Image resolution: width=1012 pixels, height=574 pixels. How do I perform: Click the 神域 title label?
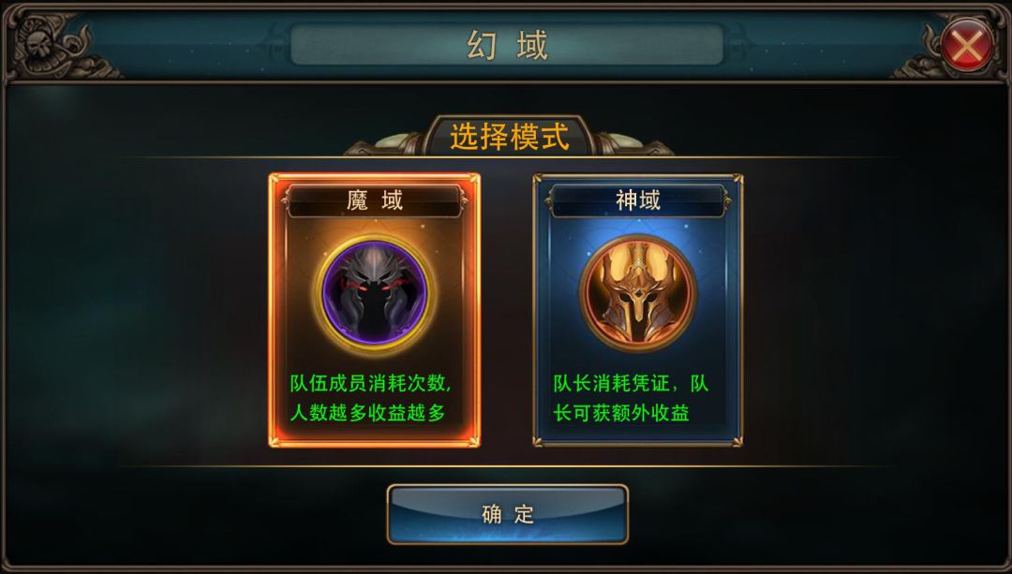(638, 200)
